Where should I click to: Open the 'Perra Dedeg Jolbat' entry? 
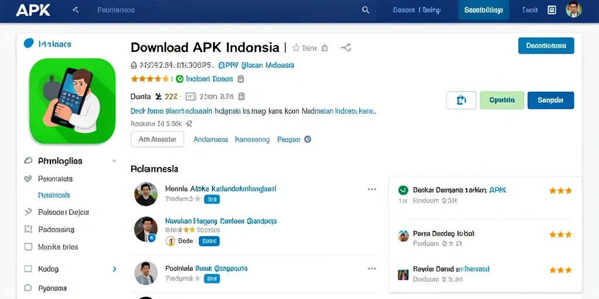[x=443, y=234]
